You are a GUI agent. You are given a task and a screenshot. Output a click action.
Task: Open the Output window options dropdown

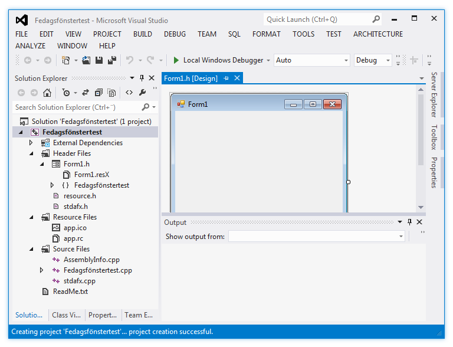coord(400,222)
